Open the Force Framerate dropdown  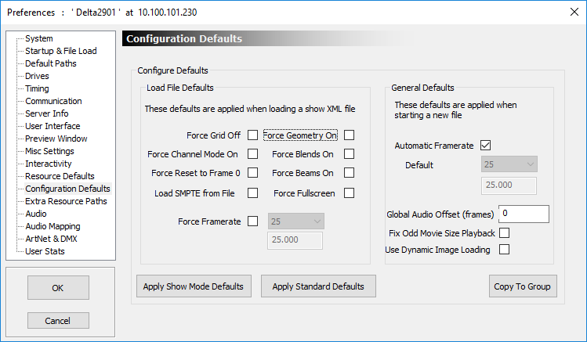(x=295, y=221)
